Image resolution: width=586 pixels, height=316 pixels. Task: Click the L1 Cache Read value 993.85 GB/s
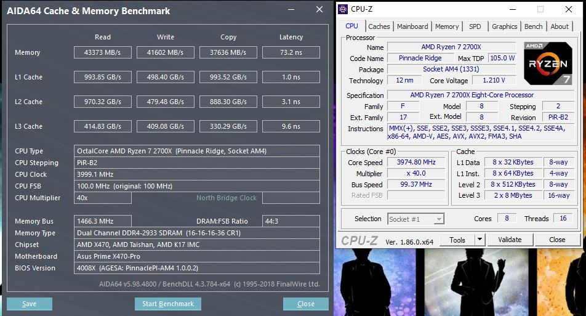click(102, 77)
